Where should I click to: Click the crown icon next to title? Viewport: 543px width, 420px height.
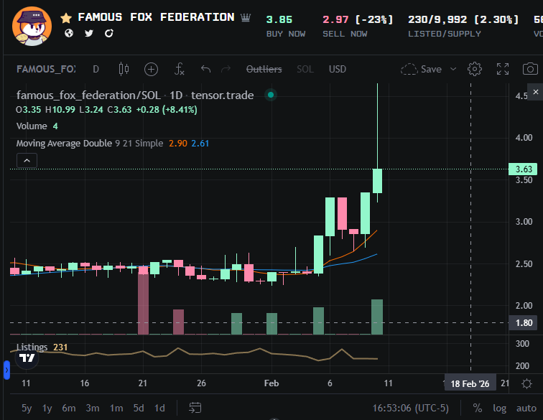(x=246, y=17)
